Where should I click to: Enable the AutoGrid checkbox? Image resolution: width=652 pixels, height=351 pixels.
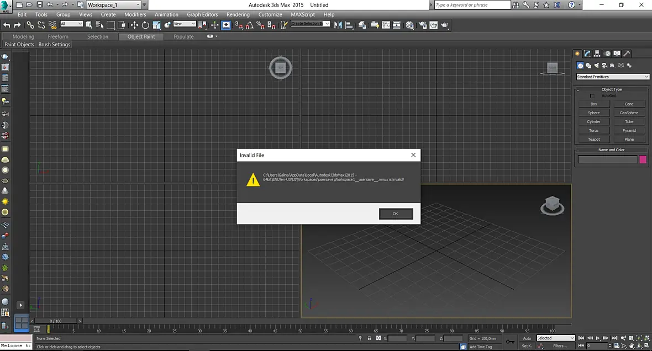coord(592,96)
